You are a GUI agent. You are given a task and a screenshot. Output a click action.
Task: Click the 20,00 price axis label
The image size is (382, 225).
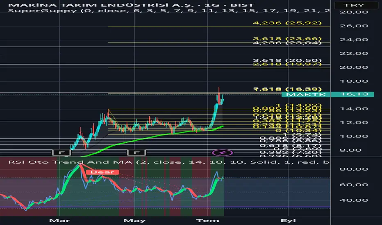point(354,67)
